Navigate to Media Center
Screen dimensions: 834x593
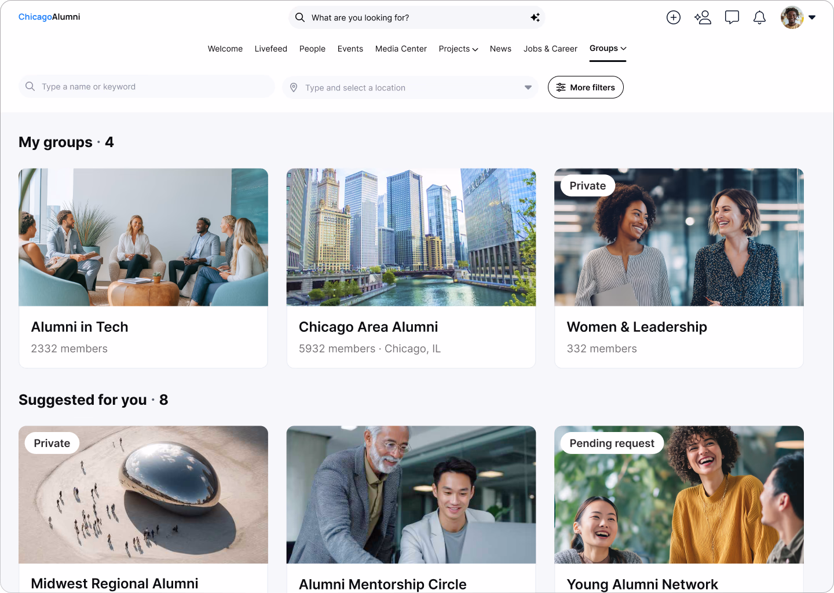[x=401, y=49]
